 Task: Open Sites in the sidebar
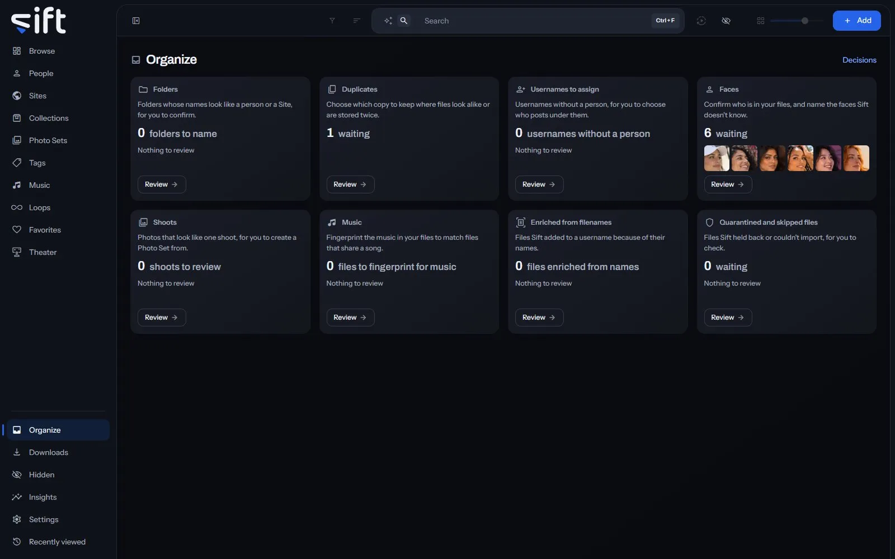click(58, 96)
